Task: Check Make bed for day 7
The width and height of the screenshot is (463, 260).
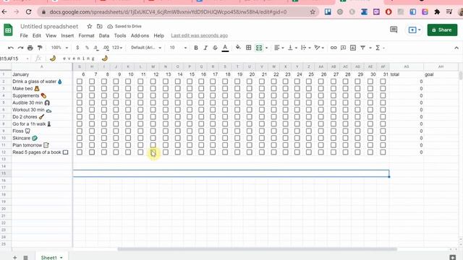Action: pyautogui.click(x=92, y=88)
